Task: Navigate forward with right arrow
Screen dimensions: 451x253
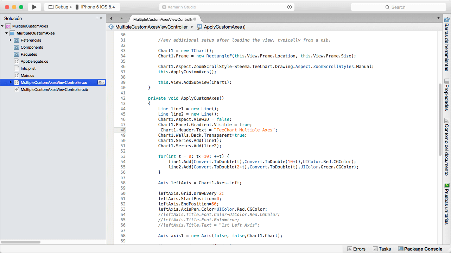Action: click(x=121, y=18)
